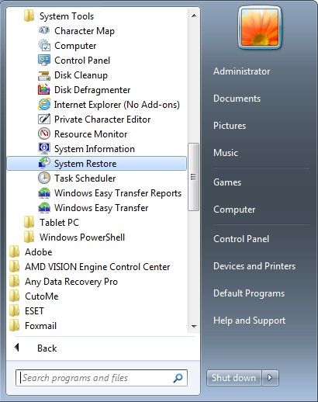
Task: Click the Any Data Recovery Pro folder icon
Action: 15,282
